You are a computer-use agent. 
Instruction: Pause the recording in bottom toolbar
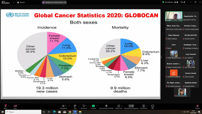tap(130, 106)
